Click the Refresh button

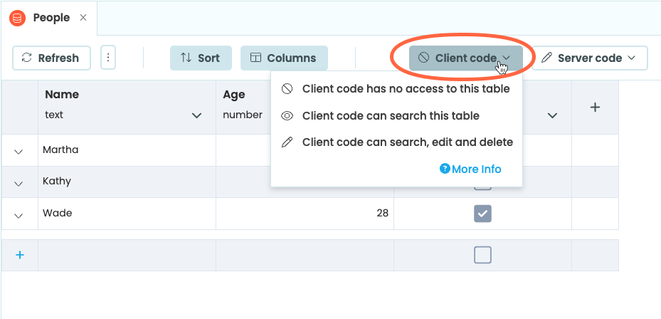[x=51, y=58]
